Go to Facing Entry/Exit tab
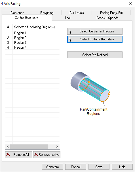The height and width of the screenshot is (172, 135). [111, 13]
